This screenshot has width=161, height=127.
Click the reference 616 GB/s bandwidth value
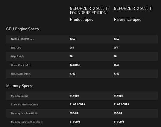click(119, 122)
